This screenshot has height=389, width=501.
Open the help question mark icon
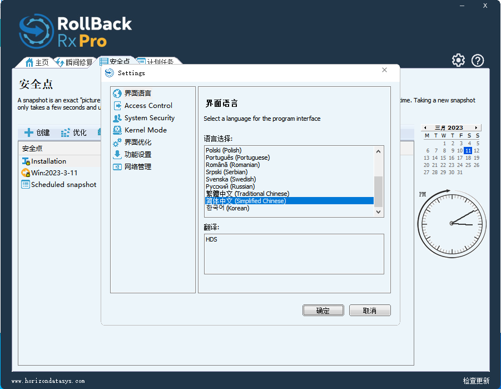(x=478, y=61)
